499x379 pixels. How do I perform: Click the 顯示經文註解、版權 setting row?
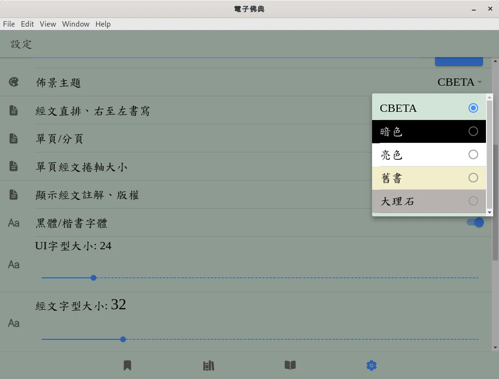pos(246,195)
